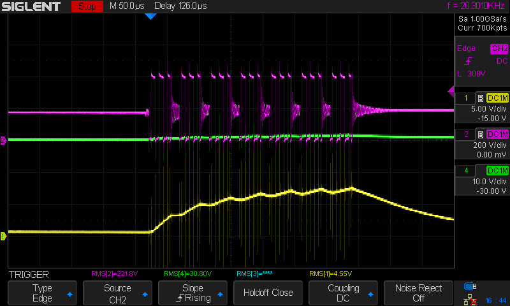This screenshot has height=306, width=510.
Task: Select the channel 1 number box
Action: click(465, 98)
